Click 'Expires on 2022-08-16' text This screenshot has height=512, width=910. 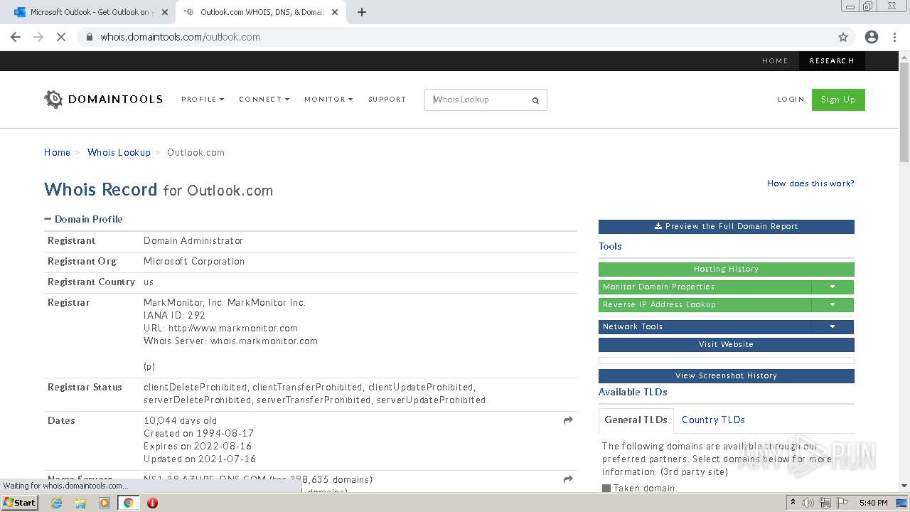(198, 446)
